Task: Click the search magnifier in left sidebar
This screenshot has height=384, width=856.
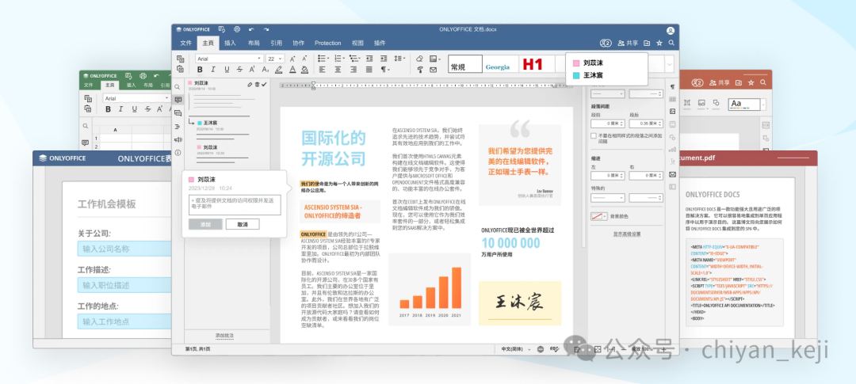Action: [x=178, y=86]
